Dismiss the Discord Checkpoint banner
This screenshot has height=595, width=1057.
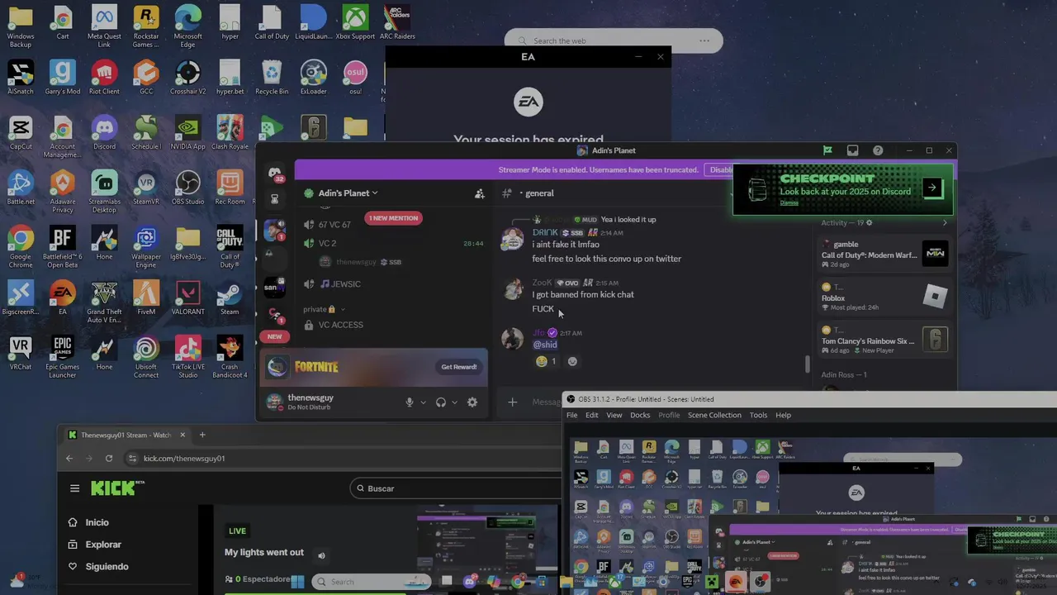click(789, 202)
